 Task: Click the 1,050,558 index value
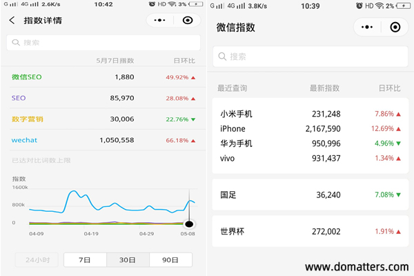117,140
